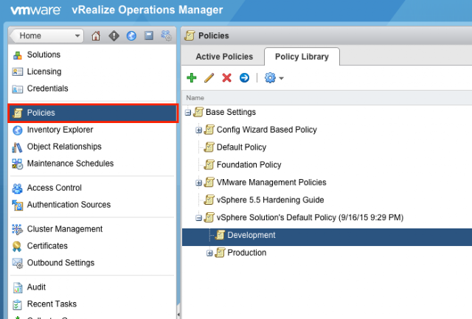Add a new policy with green plus

coord(192,78)
